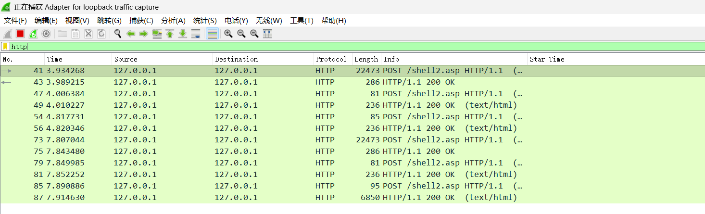Restart the current capture
The height and width of the screenshot is (214, 705).
[x=33, y=34]
